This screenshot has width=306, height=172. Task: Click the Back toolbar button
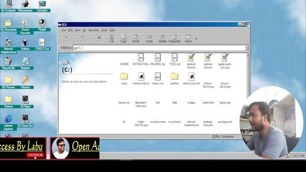(66, 38)
